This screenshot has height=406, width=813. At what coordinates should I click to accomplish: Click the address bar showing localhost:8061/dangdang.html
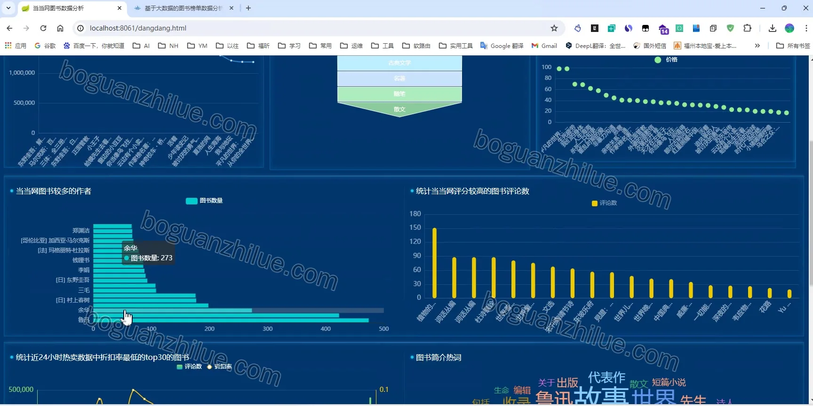tap(311, 28)
